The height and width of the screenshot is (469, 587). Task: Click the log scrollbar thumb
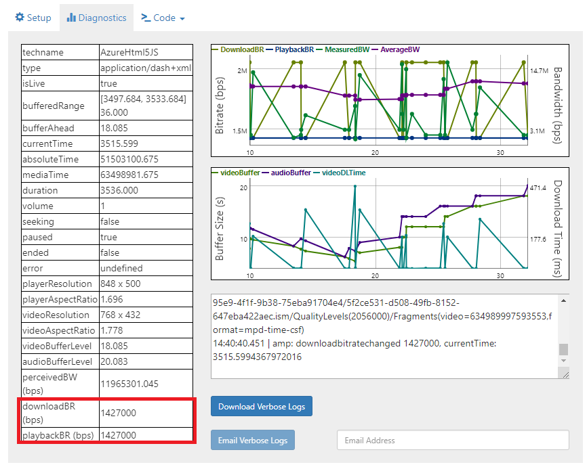563,349
